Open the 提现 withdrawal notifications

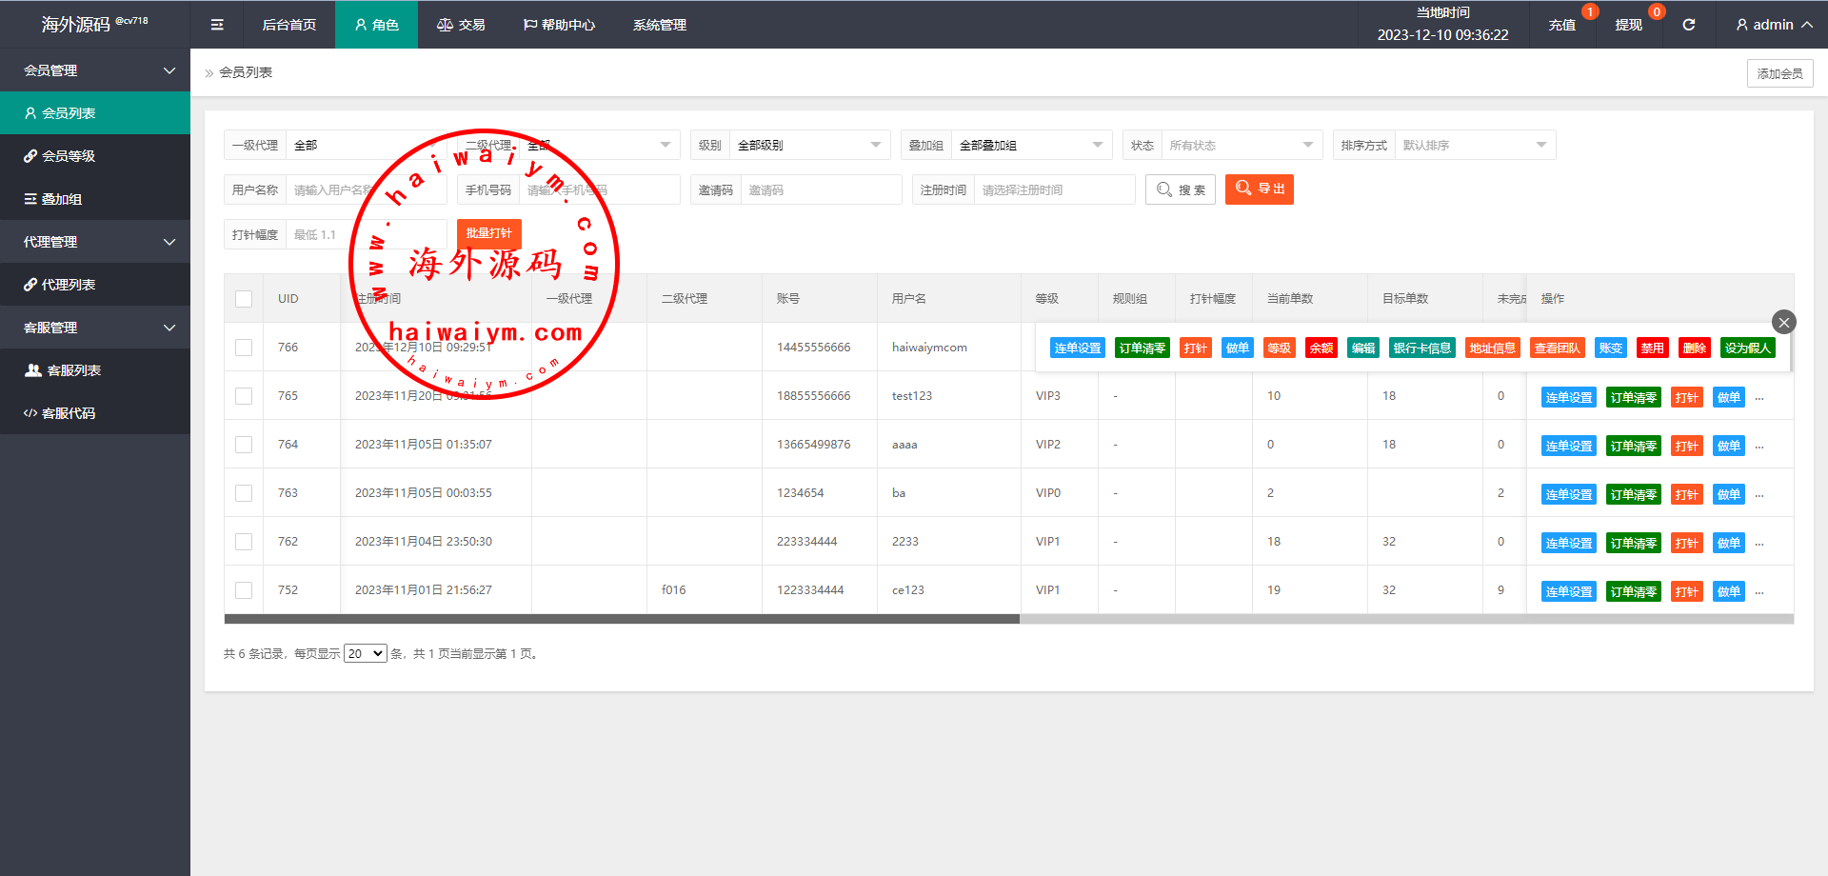point(1628,25)
